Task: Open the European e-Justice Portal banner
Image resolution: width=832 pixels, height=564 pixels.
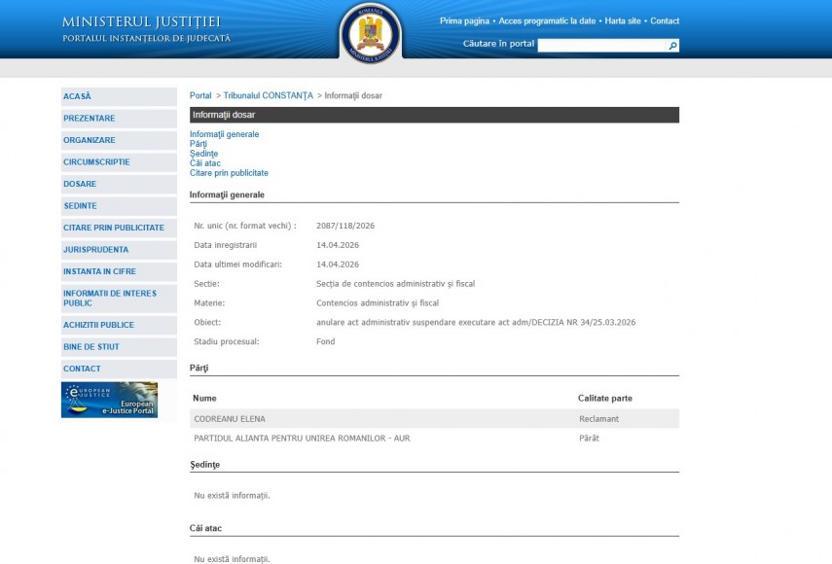Action: tap(109, 400)
